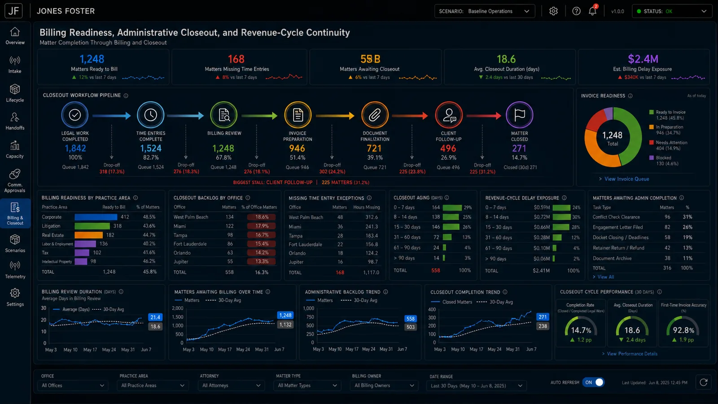This screenshot has width=718, height=404.
Task: Click Ready to Invoice green legend swatch
Action: (x=651, y=112)
